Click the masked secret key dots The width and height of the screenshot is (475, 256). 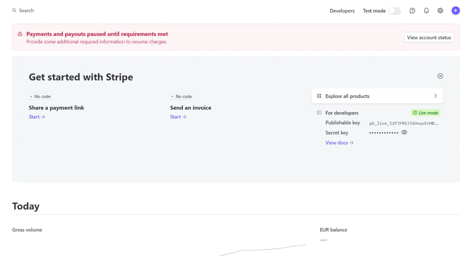point(384,133)
